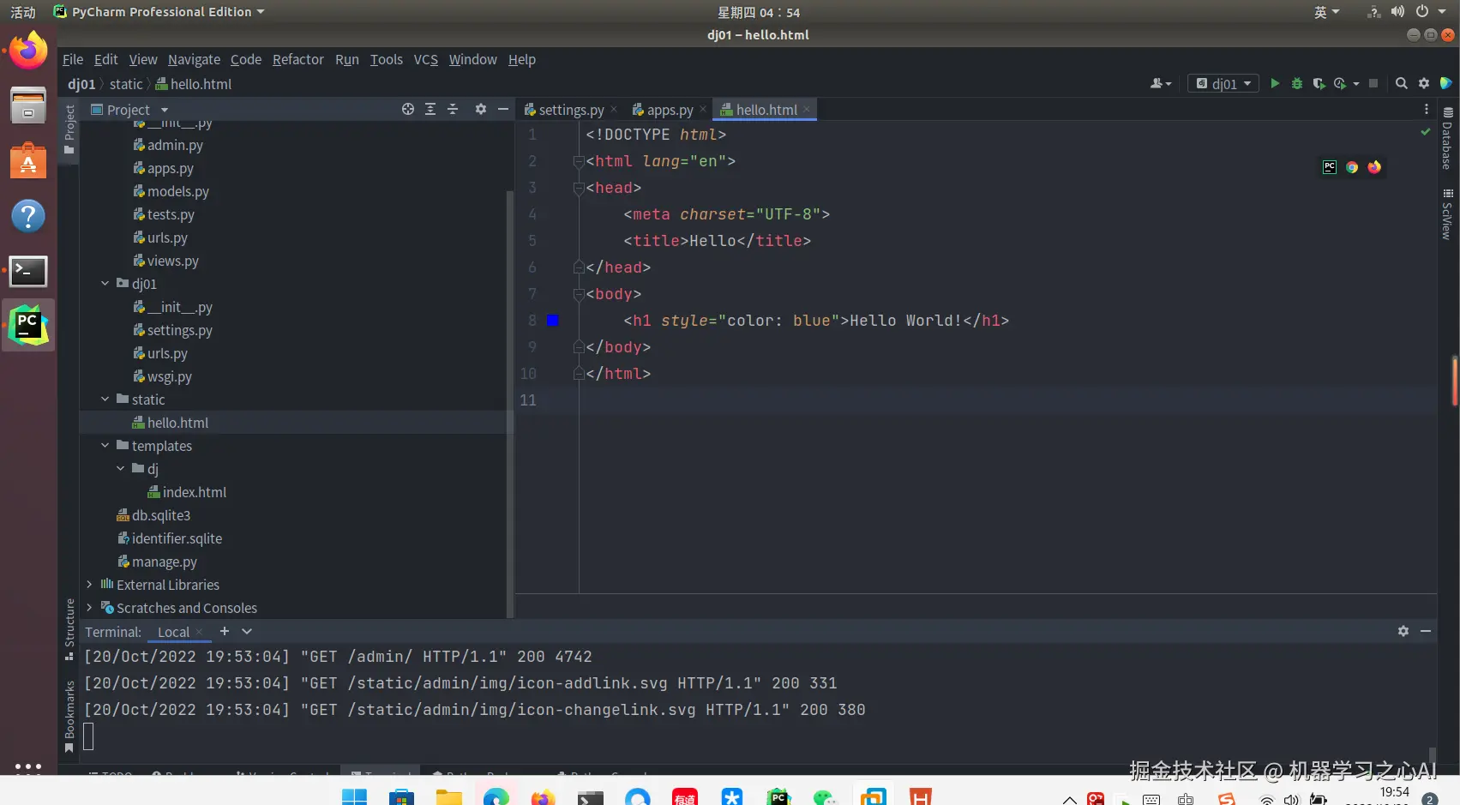Open index.html in project tree
This screenshot has width=1460, height=805.
point(194,492)
